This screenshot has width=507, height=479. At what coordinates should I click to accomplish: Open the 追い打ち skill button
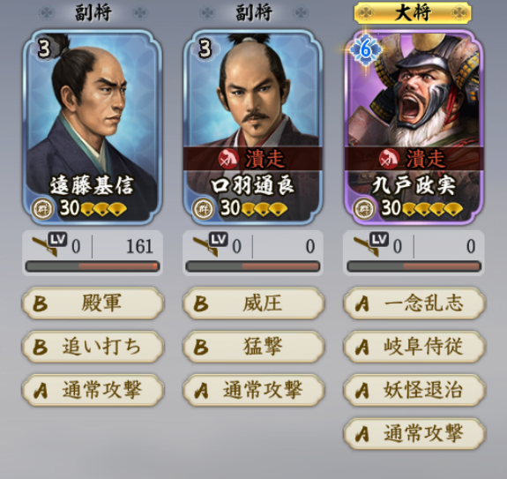pos(93,347)
